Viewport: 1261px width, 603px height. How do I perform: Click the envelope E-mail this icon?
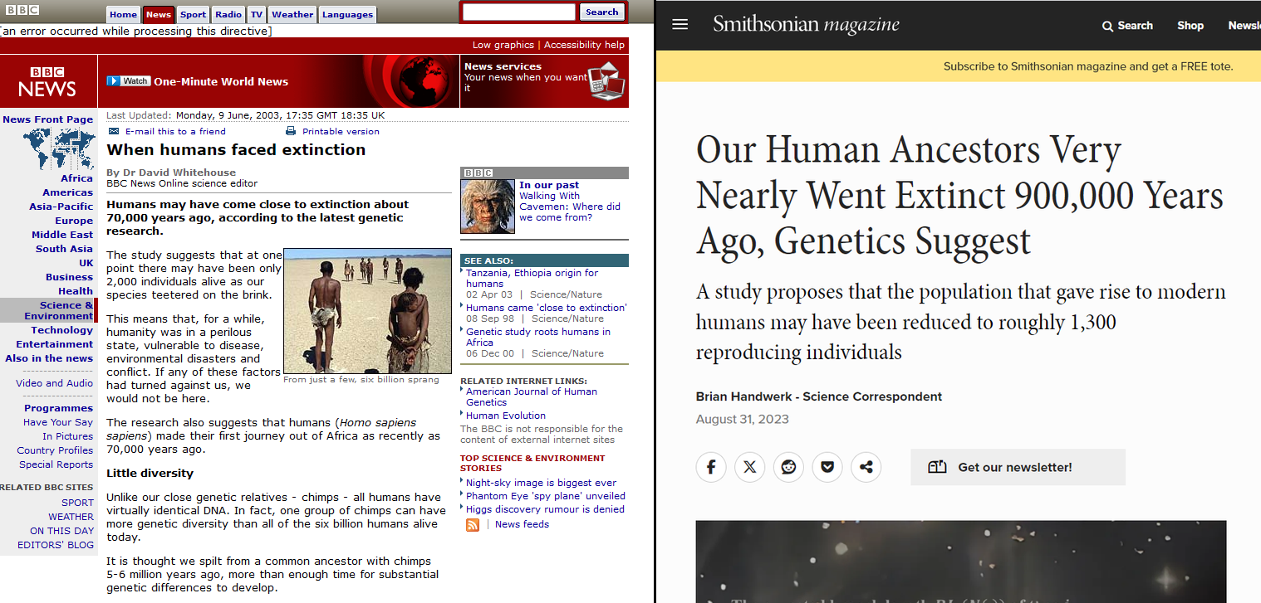click(115, 131)
